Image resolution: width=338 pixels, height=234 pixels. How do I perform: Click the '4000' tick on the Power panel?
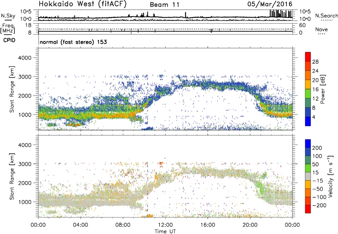pos(25,58)
